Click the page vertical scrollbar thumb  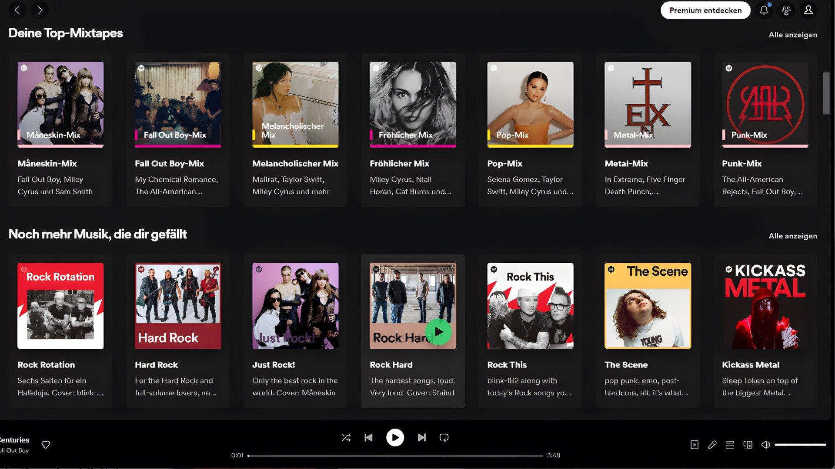point(826,93)
